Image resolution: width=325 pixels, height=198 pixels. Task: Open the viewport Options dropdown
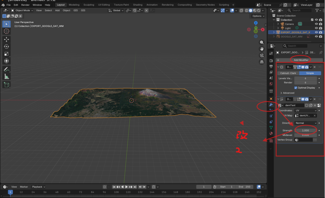[258, 16]
